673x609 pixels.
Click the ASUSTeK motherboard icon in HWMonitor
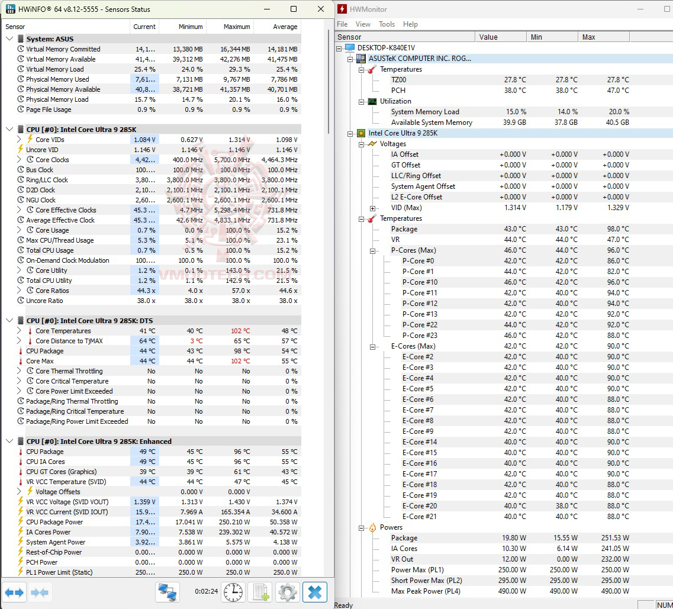(361, 59)
